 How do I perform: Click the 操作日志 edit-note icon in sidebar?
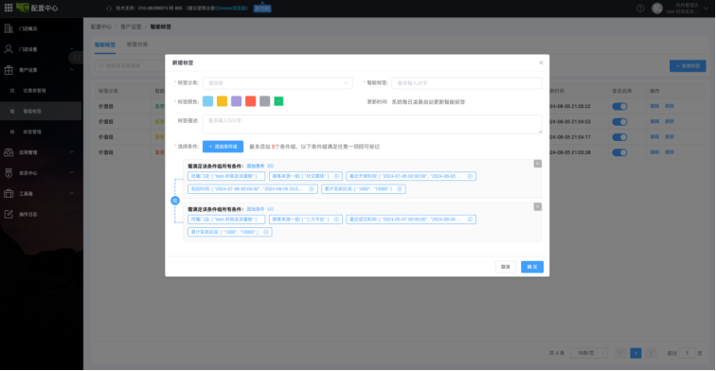coord(9,214)
